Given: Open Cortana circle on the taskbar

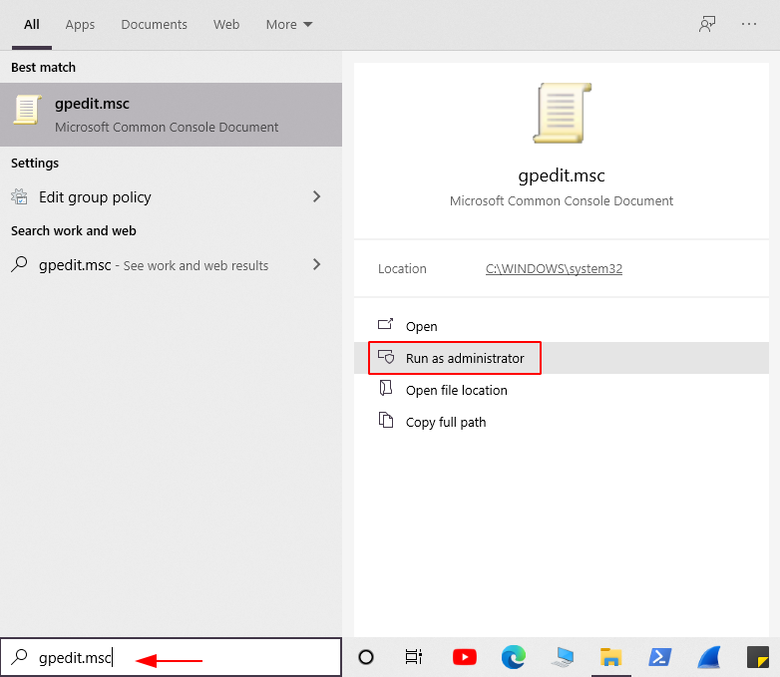Looking at the screenshot, I should point(366,657).
